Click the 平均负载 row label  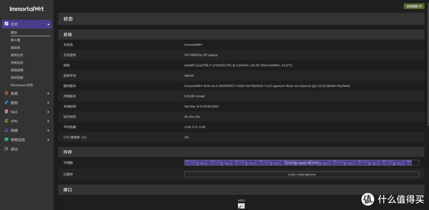tap(70, 127)
